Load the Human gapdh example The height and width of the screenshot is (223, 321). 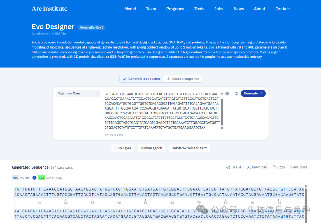tap(152, 148)
